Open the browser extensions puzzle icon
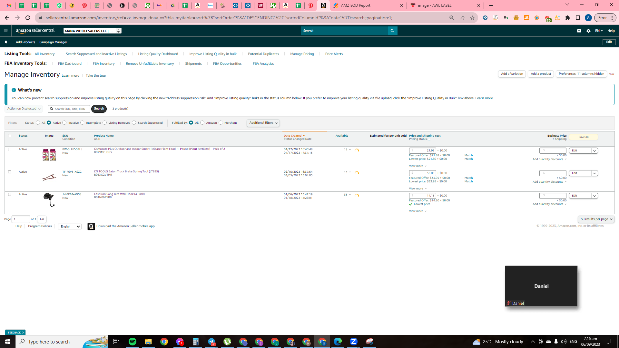619x348 pixels. 568,18
